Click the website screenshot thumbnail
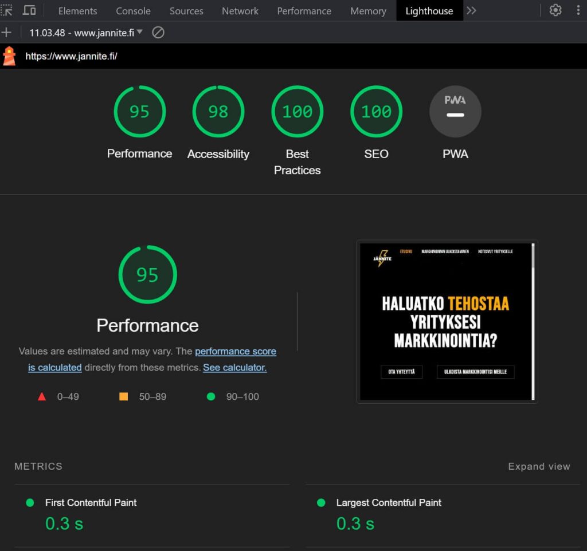This screenshot has width=587, height=551. tap(447, 321)
